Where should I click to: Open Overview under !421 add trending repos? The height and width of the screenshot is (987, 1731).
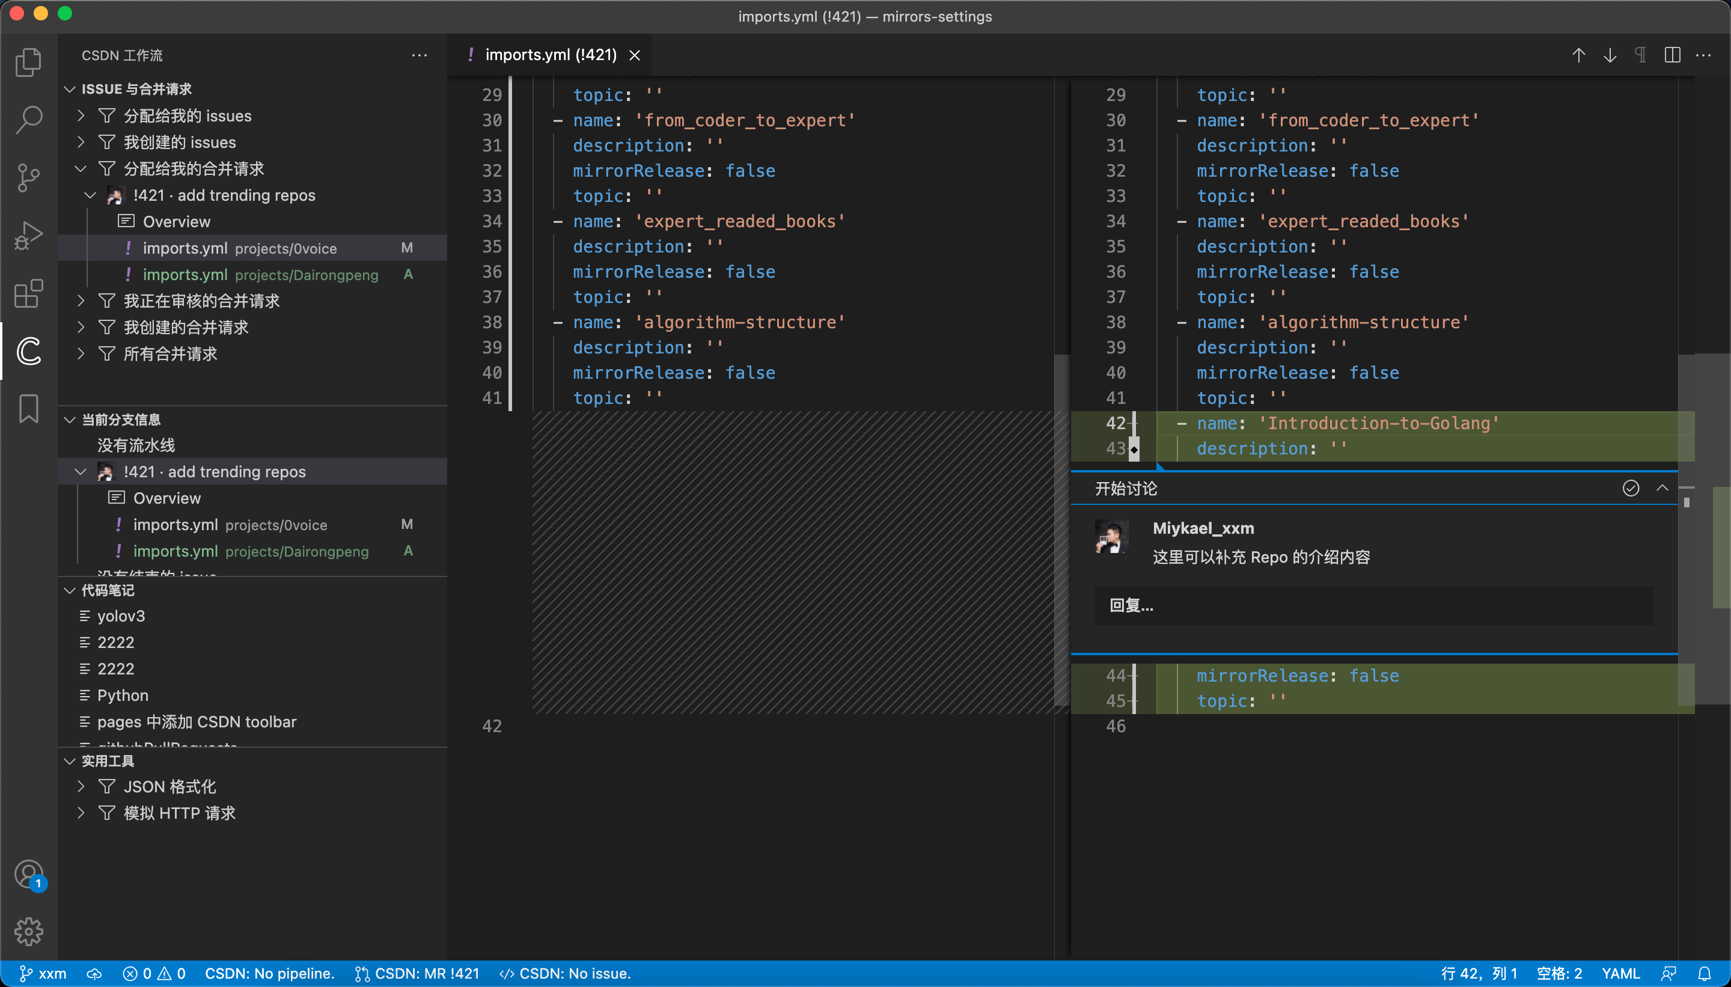(176, 222)
